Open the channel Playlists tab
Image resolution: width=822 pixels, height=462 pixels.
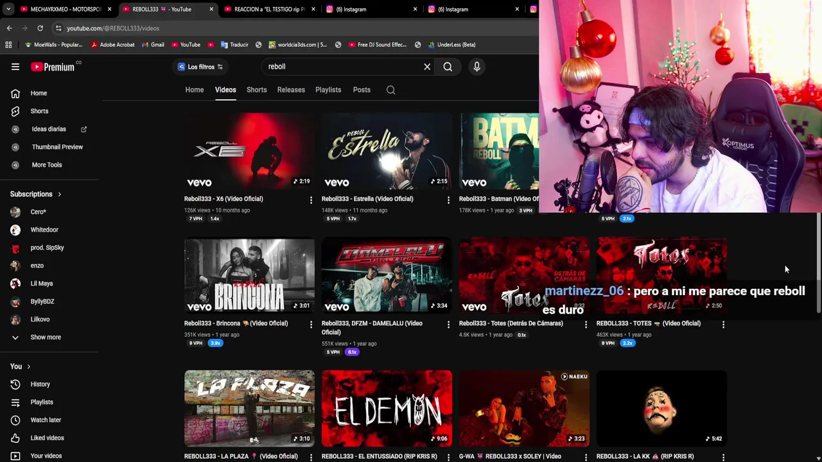(x=328, y=90)
